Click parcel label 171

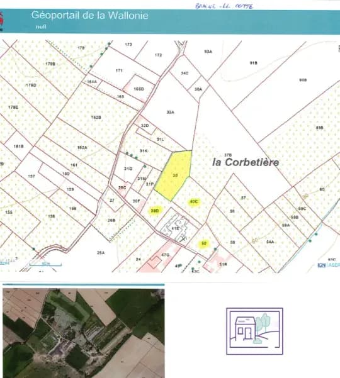pyautogui.click(x=119, y=70)
